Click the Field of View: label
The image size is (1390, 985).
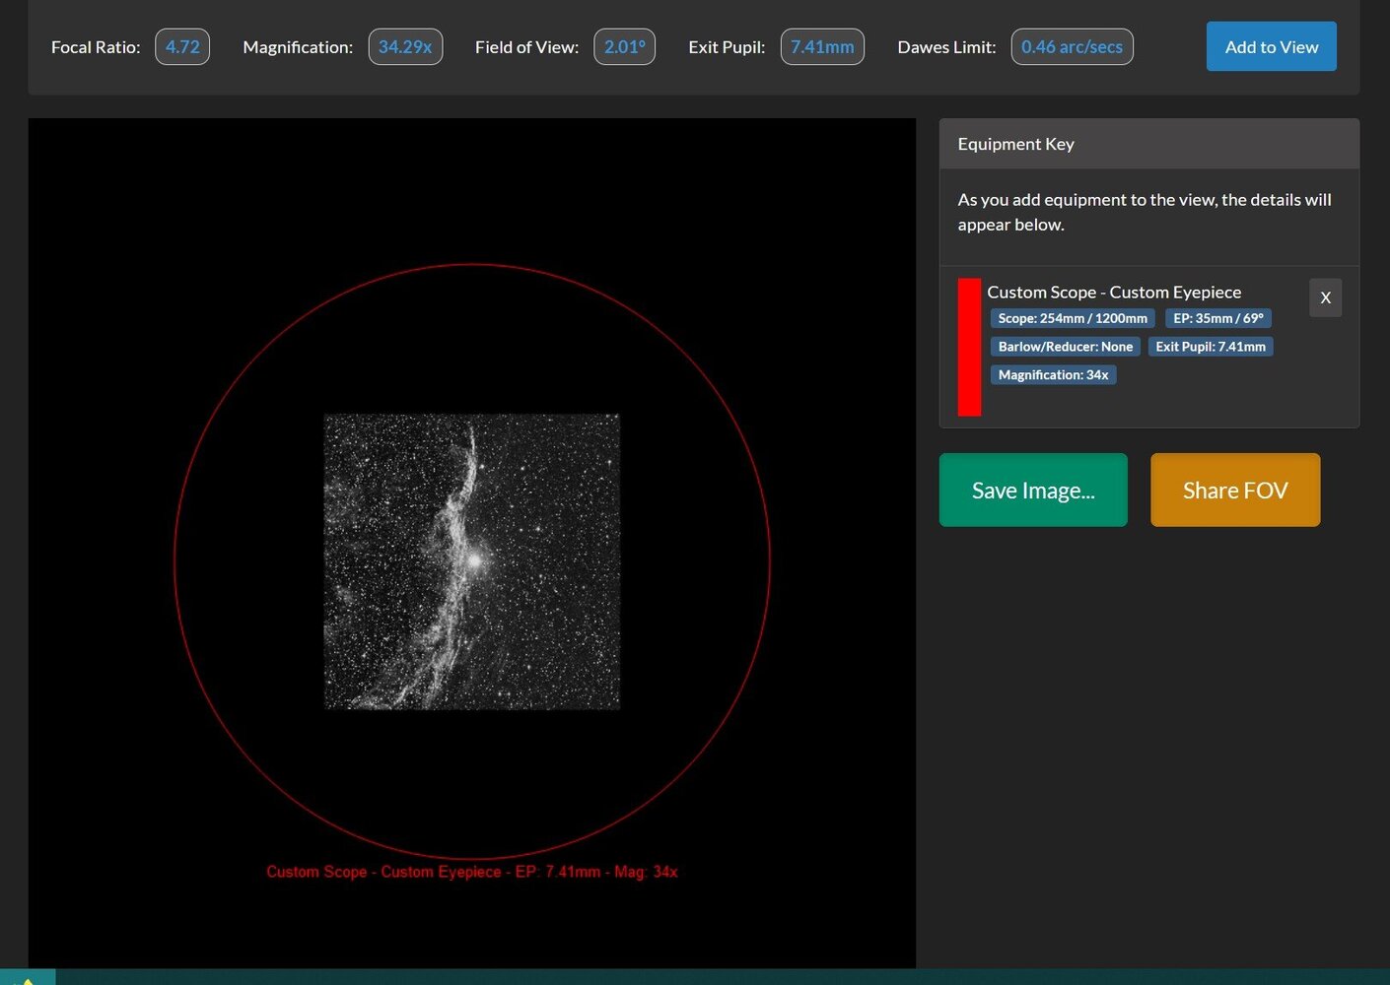(x=526, y=47)
